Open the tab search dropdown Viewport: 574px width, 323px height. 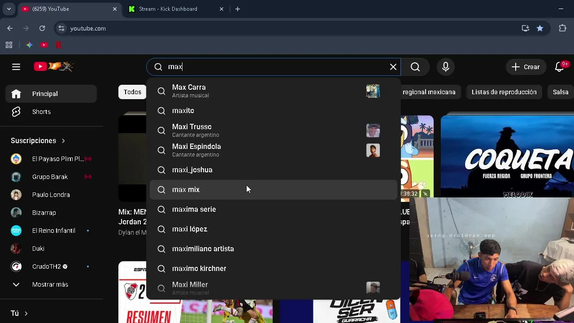[x=9, y=9]
